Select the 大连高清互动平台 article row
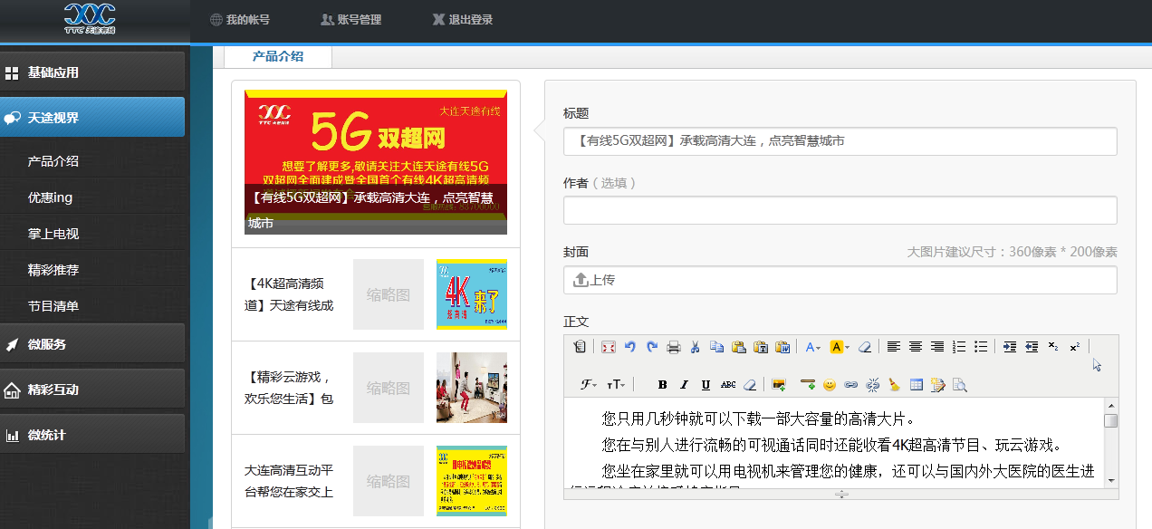 point(376,481)
